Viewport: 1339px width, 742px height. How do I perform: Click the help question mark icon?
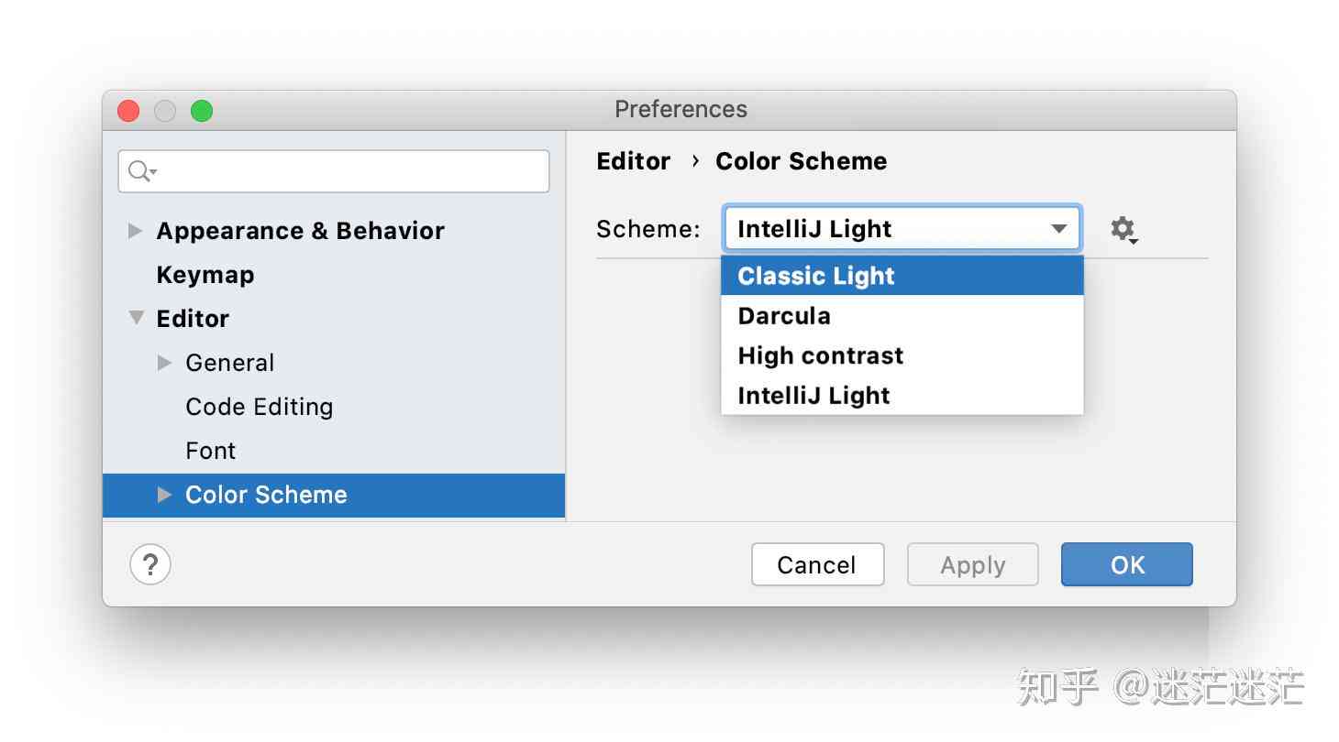[x=150, y=564]
